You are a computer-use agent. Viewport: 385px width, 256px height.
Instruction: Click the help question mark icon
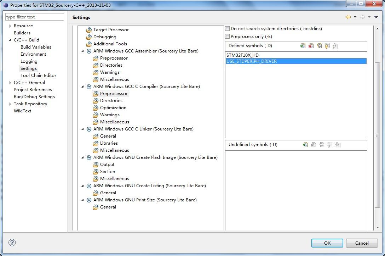point(12,243)
